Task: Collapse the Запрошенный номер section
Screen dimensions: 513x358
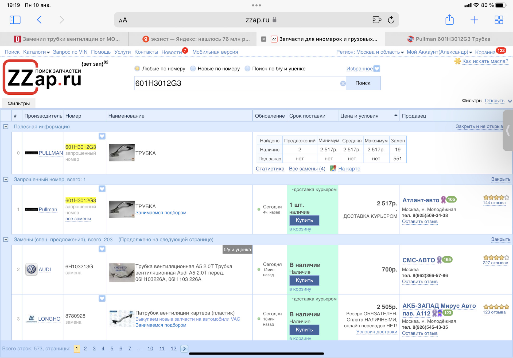Action: [6, 180]
